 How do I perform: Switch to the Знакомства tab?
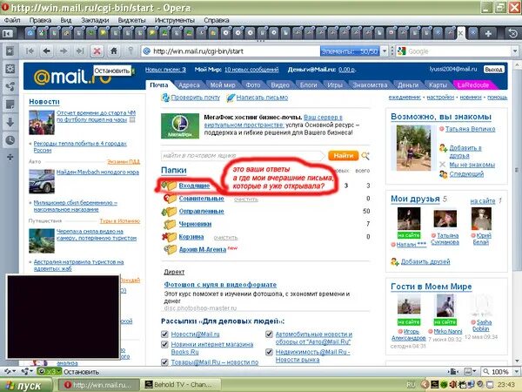[x=370, y=85]
